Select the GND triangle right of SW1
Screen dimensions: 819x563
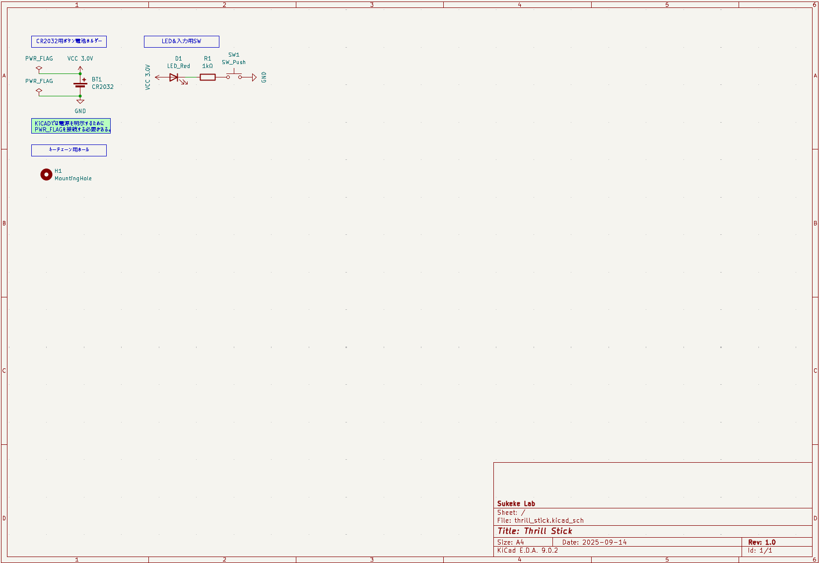pos(254,77)
